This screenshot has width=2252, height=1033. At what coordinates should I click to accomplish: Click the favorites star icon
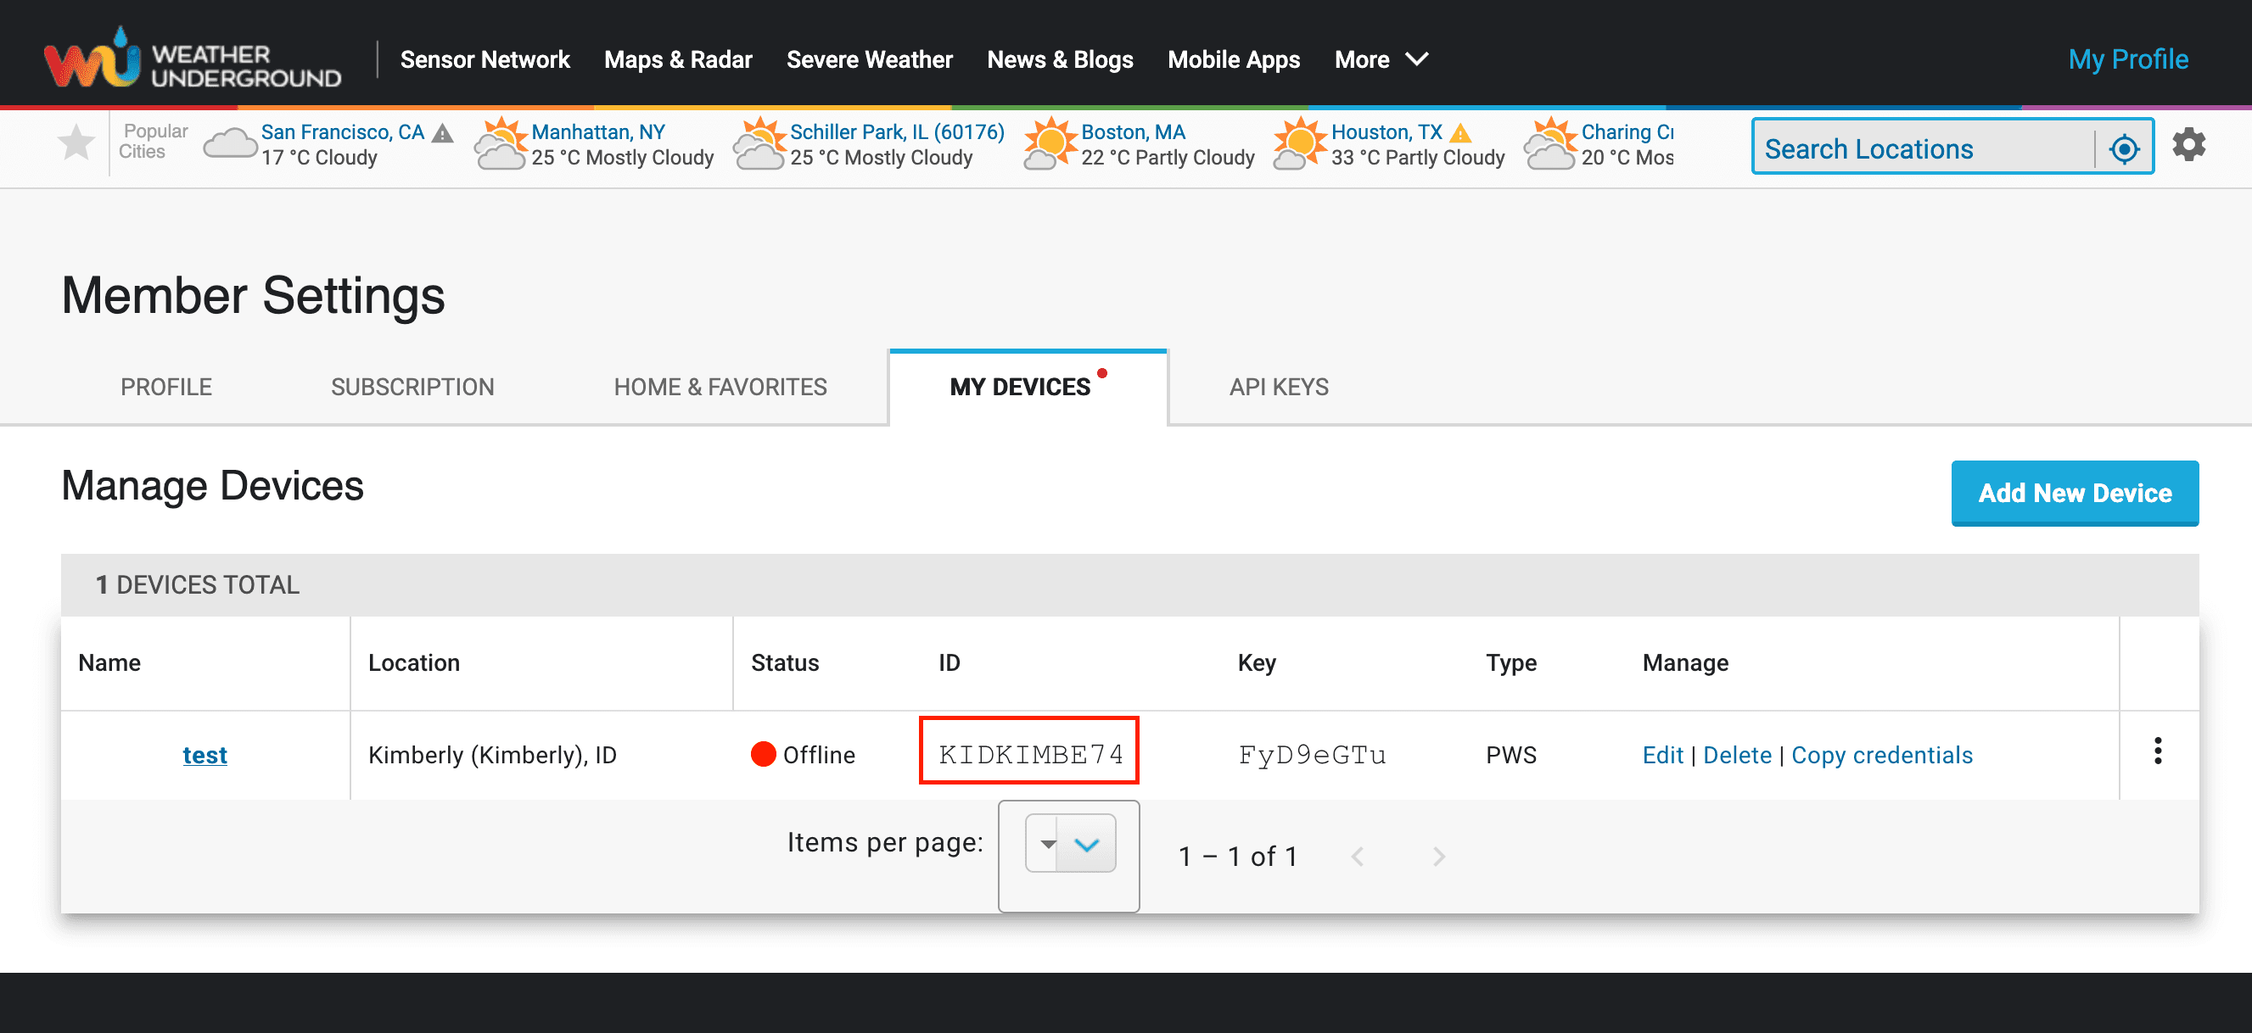click(76, 142)
